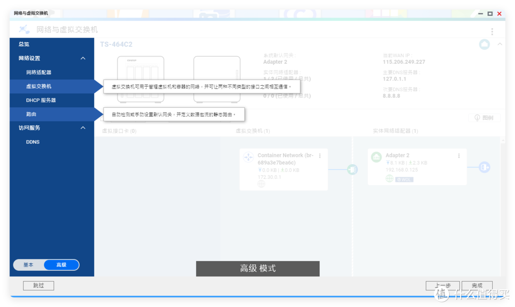This screenshot has height=307, width=515.
Task: Switch to 基本 mode
Action: [x=29, y=265]
